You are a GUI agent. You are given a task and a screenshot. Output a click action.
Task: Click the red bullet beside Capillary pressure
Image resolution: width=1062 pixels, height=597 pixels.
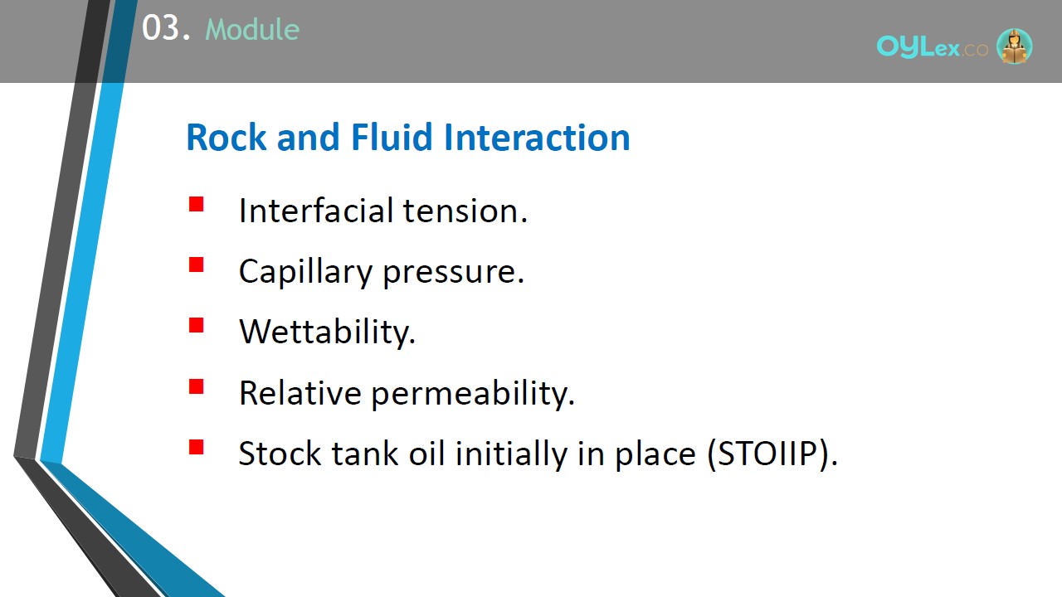pyautogui.click(x=197, y=265)
